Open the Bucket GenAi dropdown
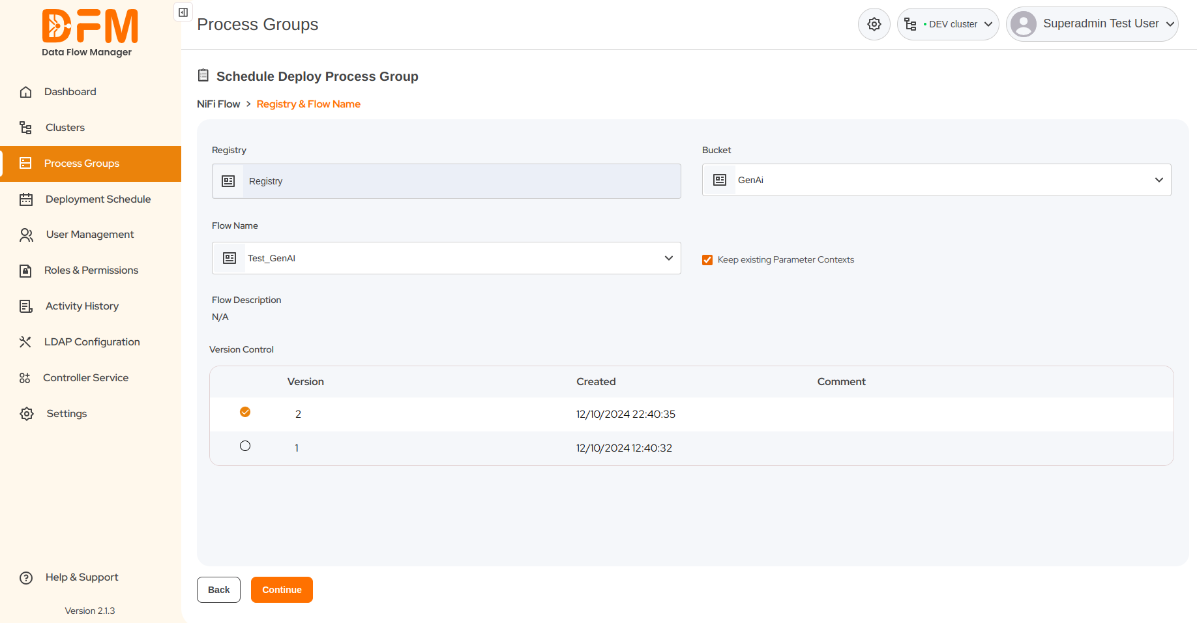 936,180
